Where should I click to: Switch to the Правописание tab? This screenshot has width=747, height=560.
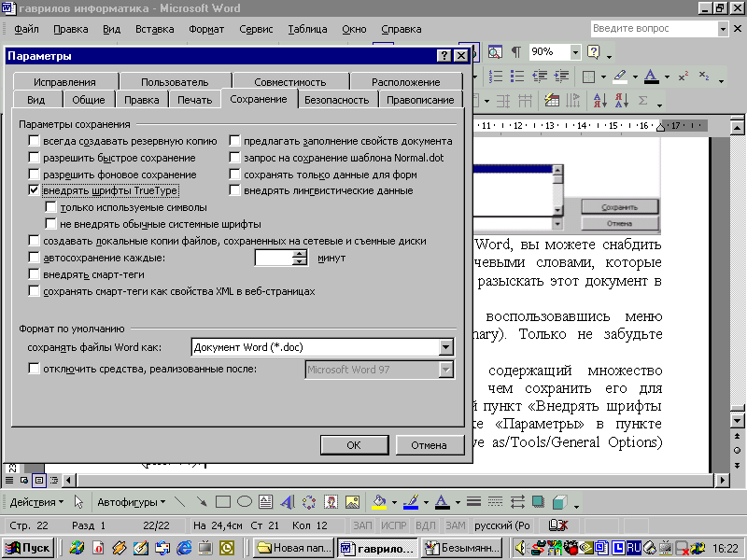[x=420, y=100]
